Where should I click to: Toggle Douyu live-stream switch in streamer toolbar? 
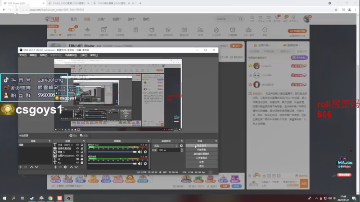pos(72,30)
